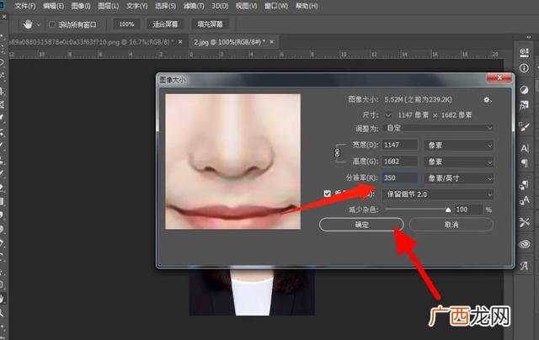Open the Character Styles panel icon

[524, 200]
